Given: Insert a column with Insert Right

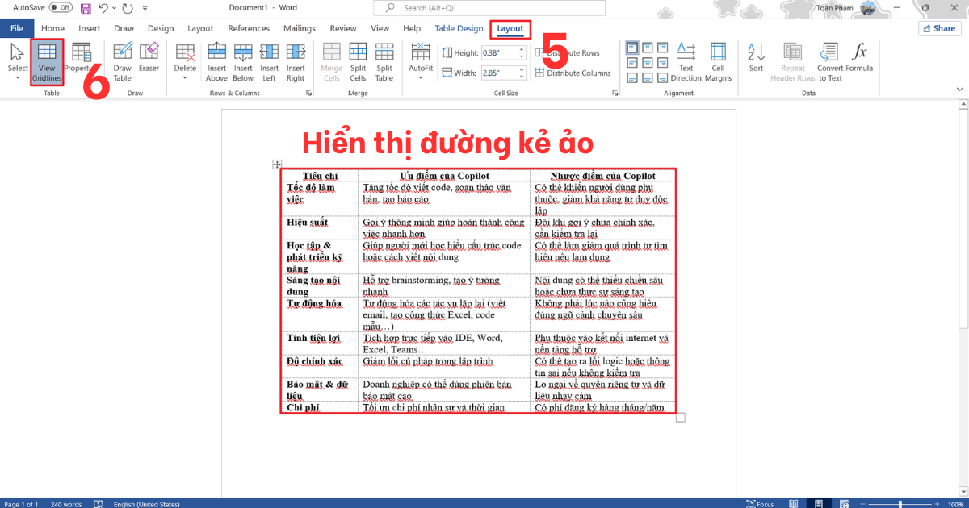Looking at the screenshot, I should [296, 63].
